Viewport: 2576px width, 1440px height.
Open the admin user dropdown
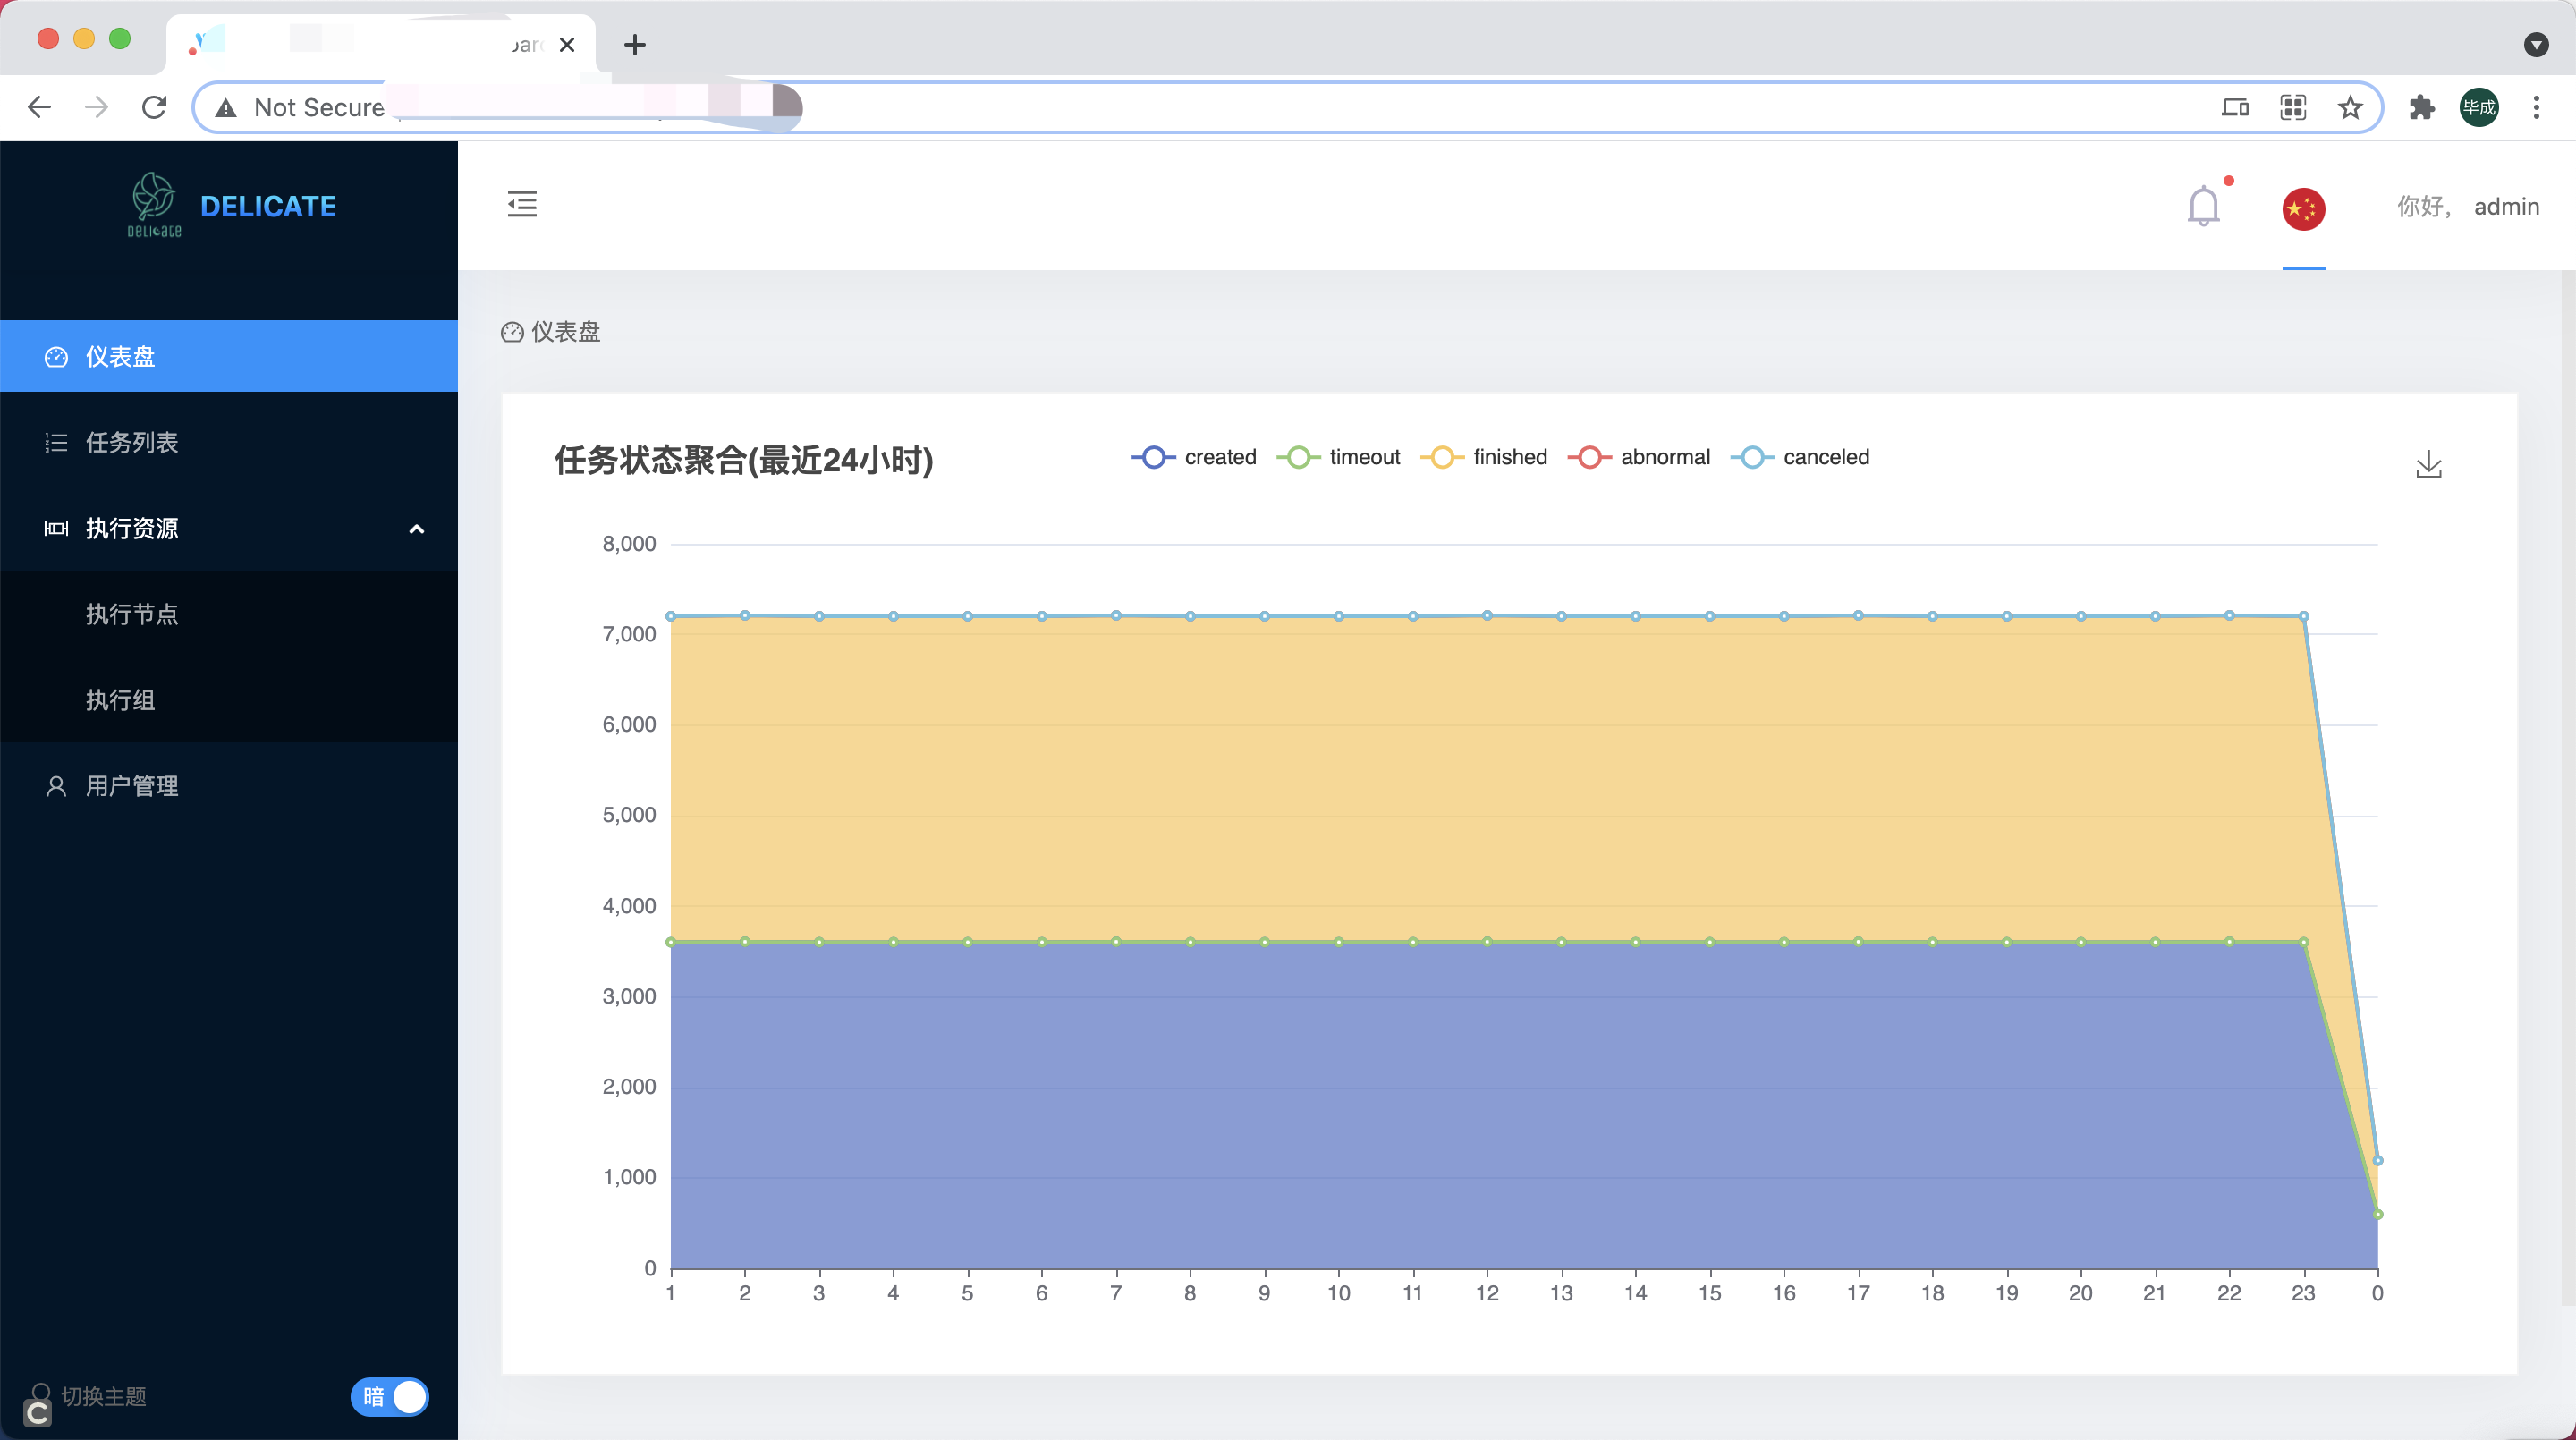pyautogui.click(x=2505, y=207)
